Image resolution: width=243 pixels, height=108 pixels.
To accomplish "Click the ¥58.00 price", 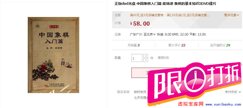I will pyautogui.click(x=140, y=24).
